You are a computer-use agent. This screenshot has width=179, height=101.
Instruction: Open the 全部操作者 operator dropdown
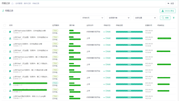pyautogui.click(x=119, y=18)
